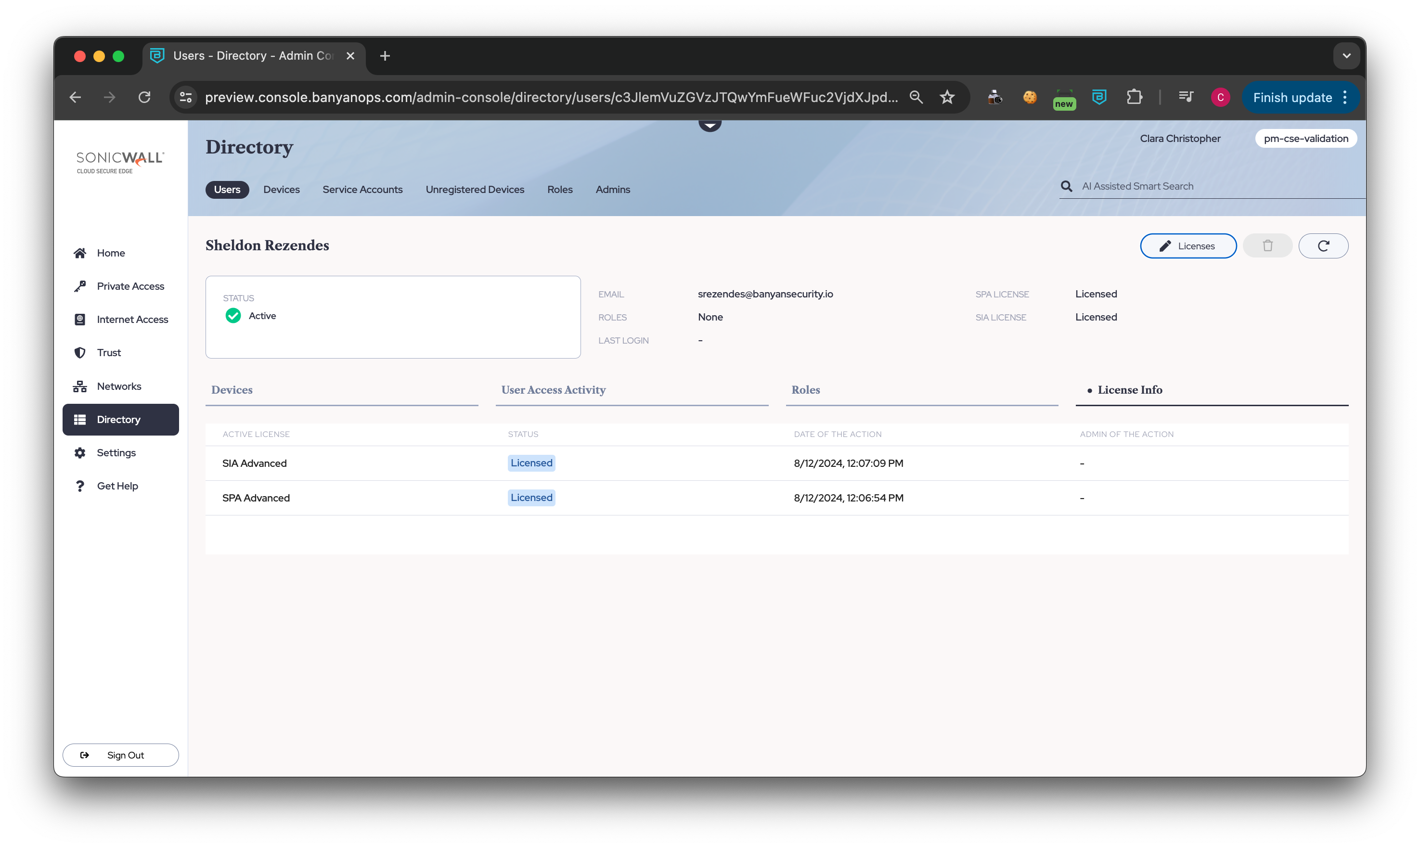Open Trust section shield icon

pyautogui.click(x=80, y=353)
